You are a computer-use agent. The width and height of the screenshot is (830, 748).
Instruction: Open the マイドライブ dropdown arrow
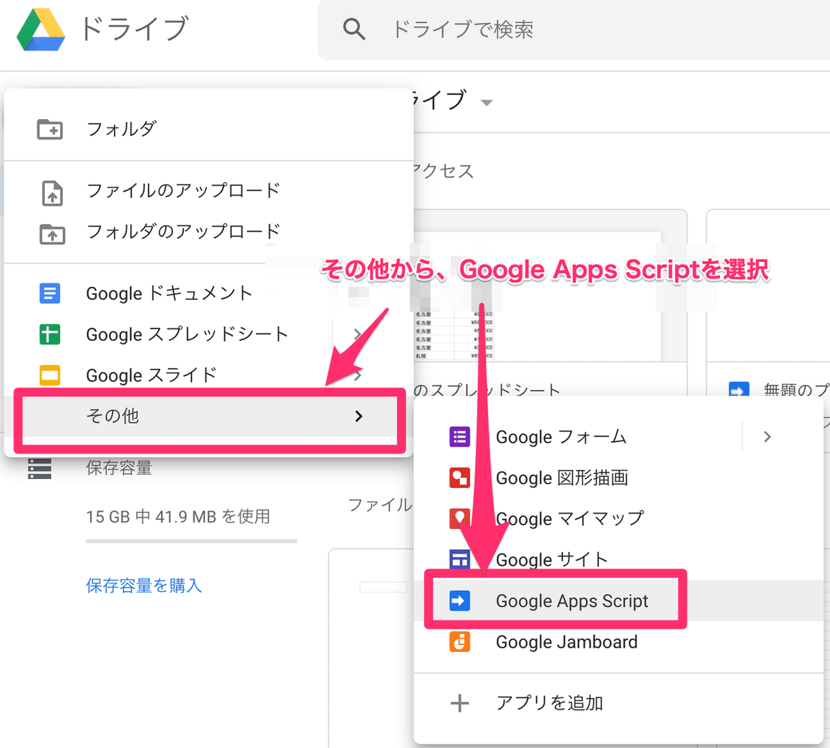486,102
